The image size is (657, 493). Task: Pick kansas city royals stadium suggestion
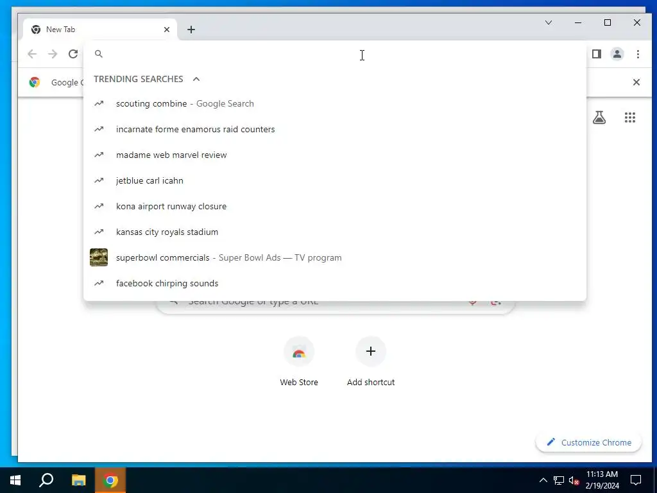coord(335,232)
